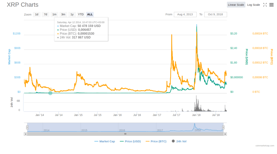277x154 pixels.
Task: Choose the 1m zoom range
Action: [54, 14]
